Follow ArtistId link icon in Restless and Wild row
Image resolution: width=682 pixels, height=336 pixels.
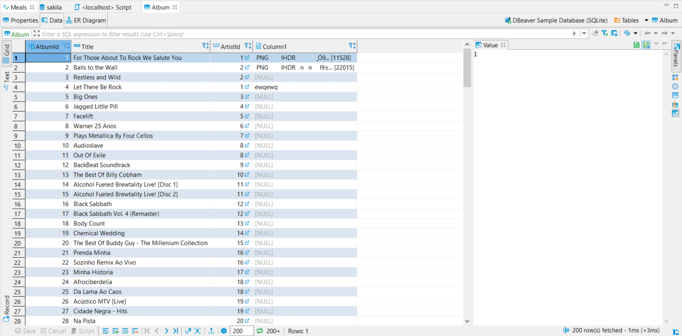pyautogui.click(x=247, y=77)
